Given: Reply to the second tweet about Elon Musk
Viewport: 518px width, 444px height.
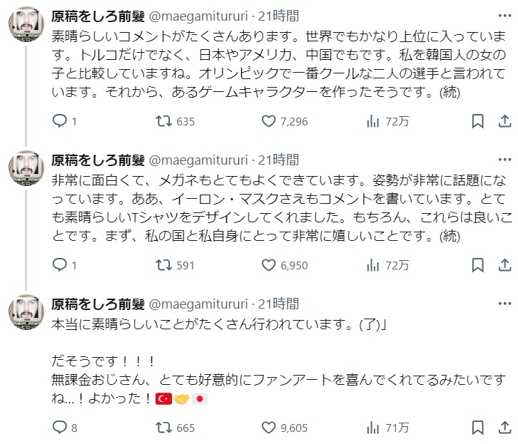Looking at the screenshot, I should click(x=61, y=265).
